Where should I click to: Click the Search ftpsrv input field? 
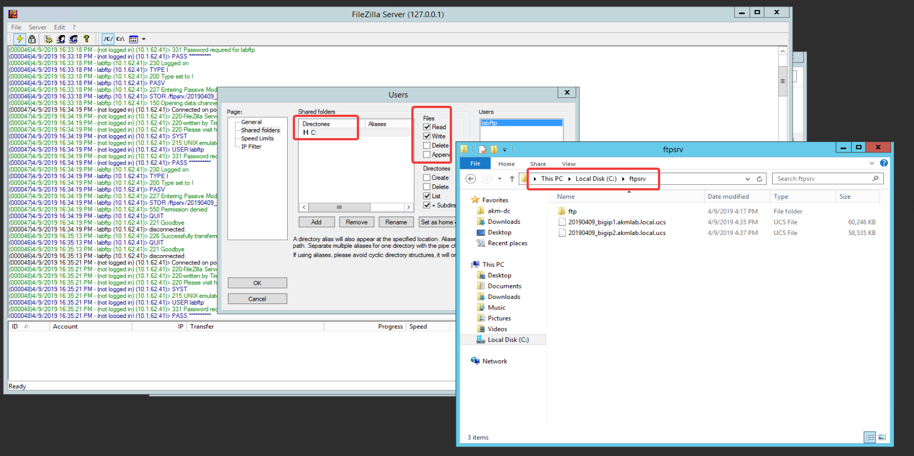point(823,179)
